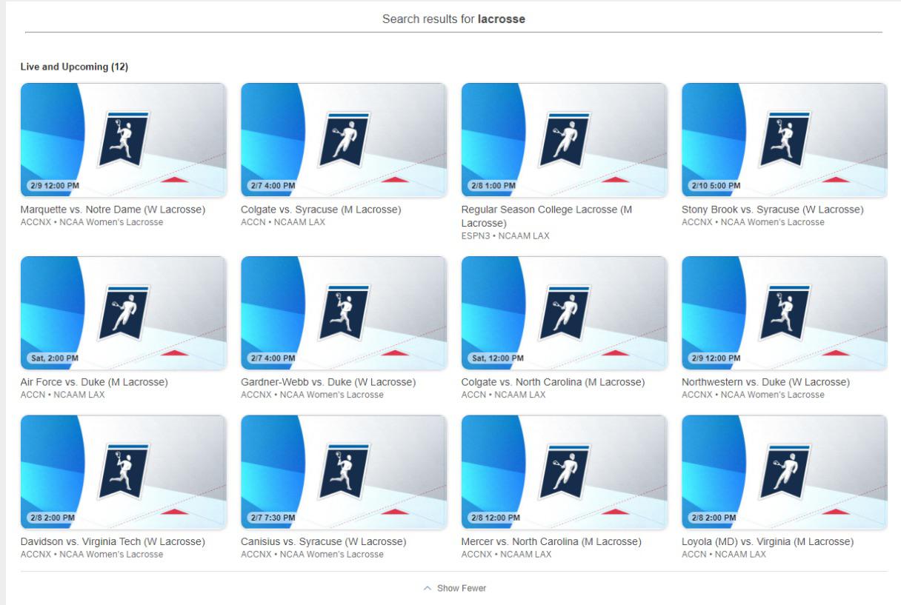This screenshot has height=605, width=901.
Task: Click Mercer vs. North Carolina title link
Action: [x=551, y=541]
